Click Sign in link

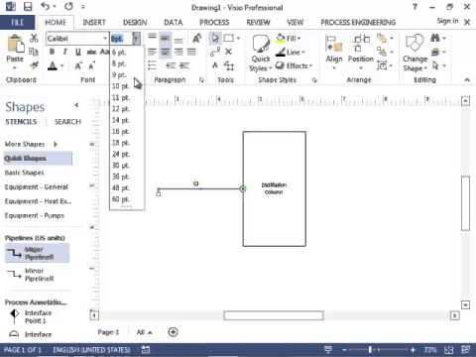(447, 21)
